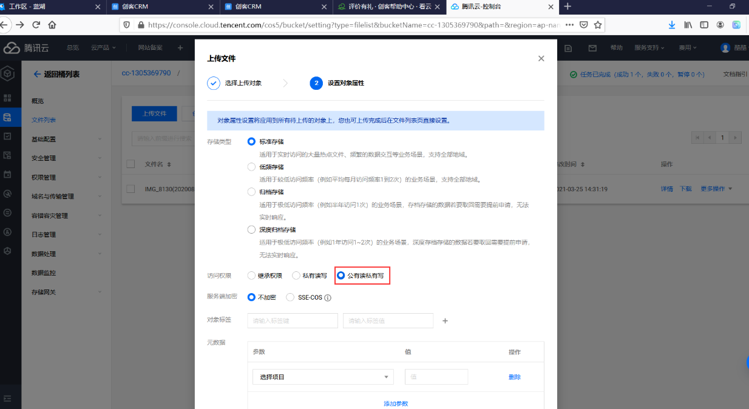Select the 深度归档存储 radio option
The height and width of the screenshot is (409, 749).
coord(251,230)
